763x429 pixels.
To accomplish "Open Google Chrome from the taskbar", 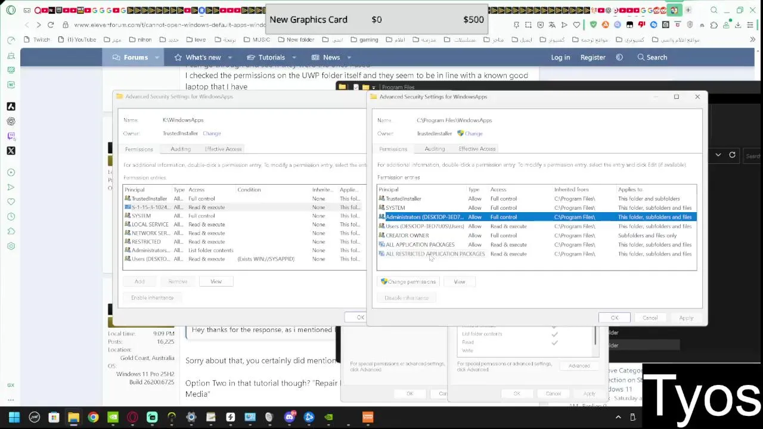I will point(93,417).
